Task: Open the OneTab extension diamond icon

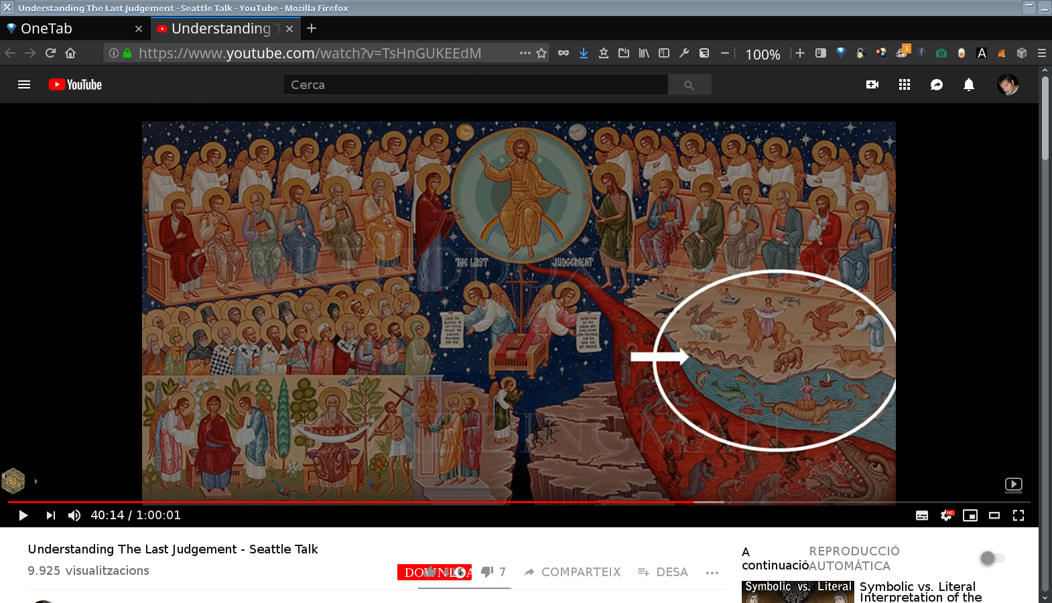Action: (841, 53)
